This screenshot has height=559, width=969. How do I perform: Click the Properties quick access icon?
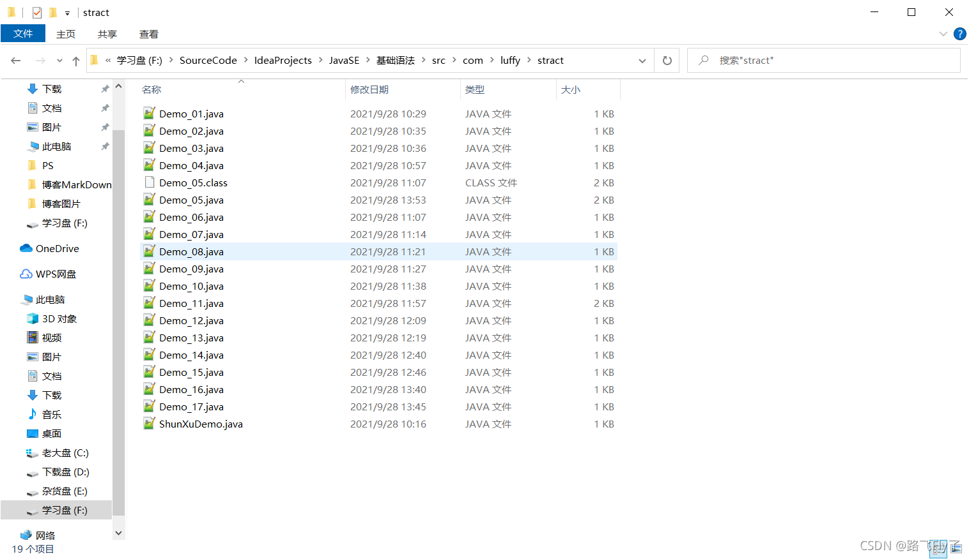(37, 12)
